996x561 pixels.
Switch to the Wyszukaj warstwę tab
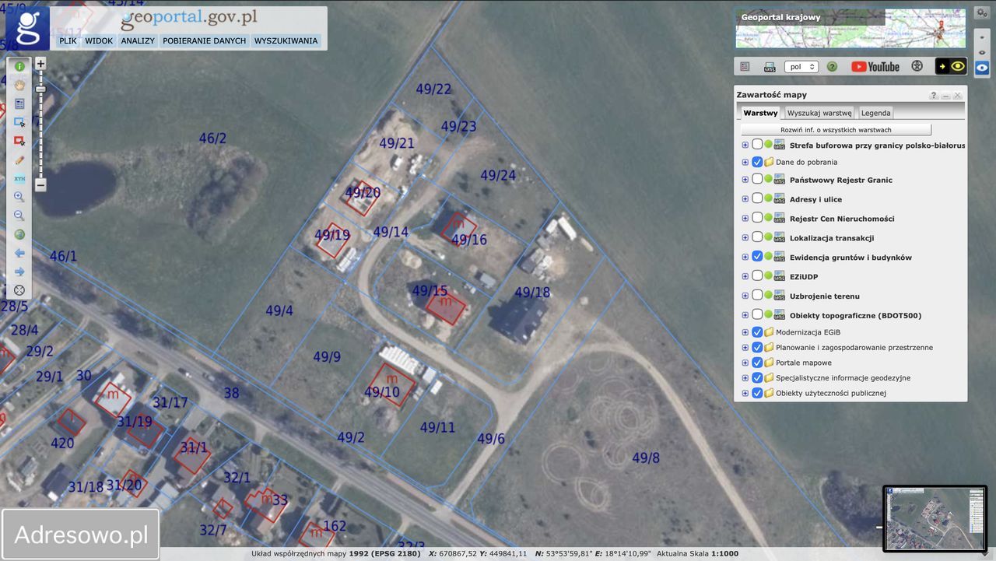[819, 113]
